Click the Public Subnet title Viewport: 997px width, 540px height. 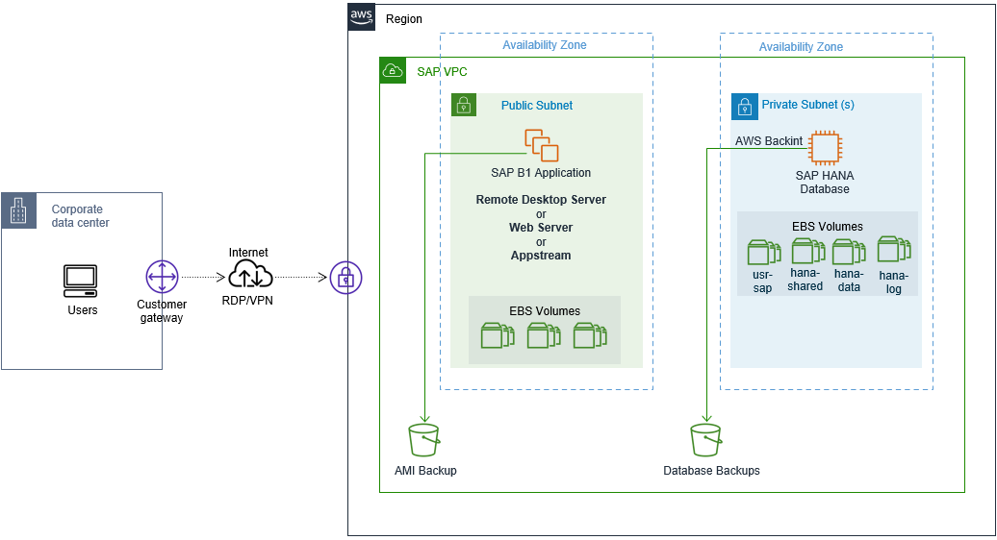(537, 106)
